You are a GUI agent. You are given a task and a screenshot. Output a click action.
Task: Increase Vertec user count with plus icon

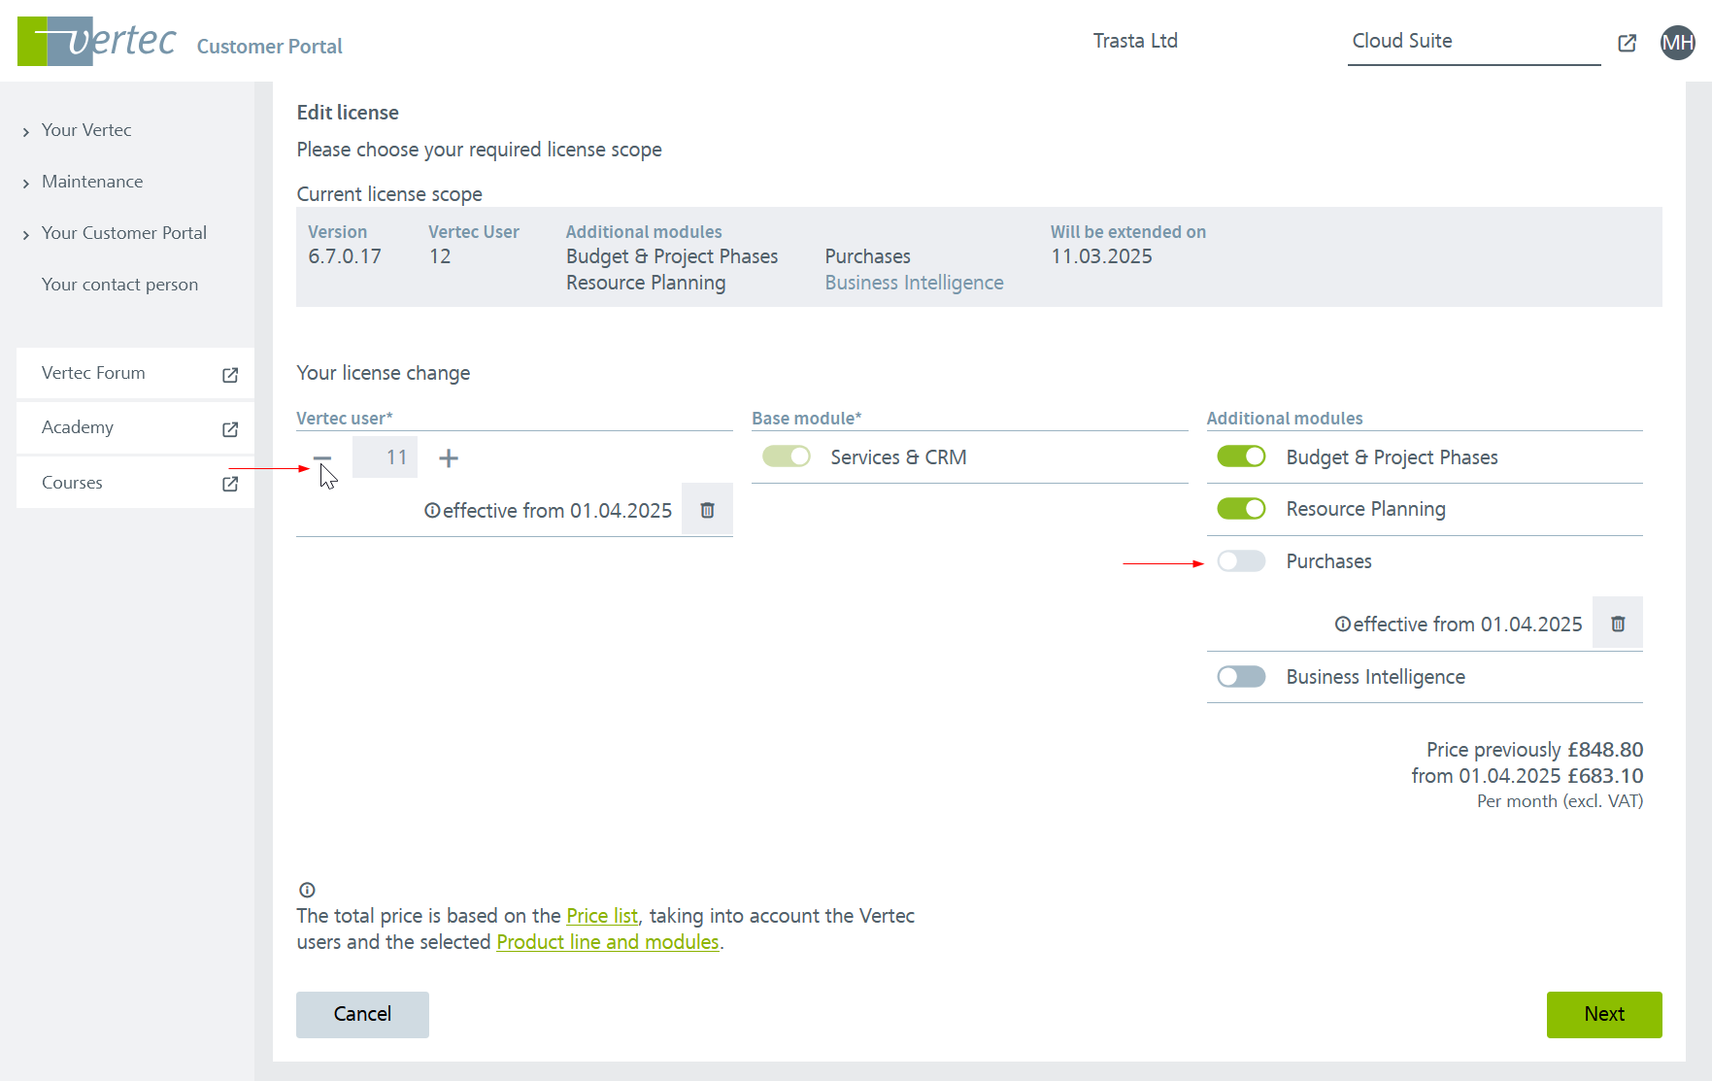(x=448, y=457)
